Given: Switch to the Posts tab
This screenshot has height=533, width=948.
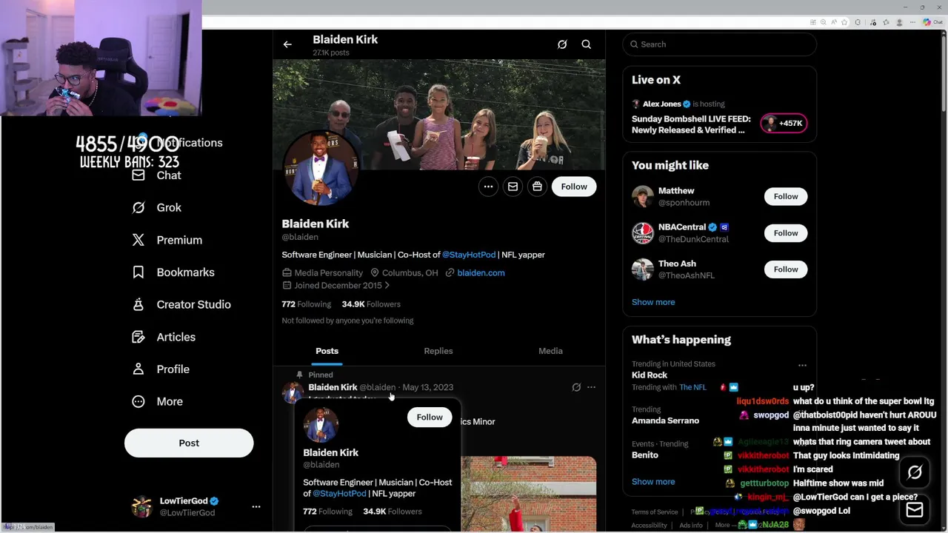Looking at the screenshot, I should pyautogui.click(x=327, y=351).
